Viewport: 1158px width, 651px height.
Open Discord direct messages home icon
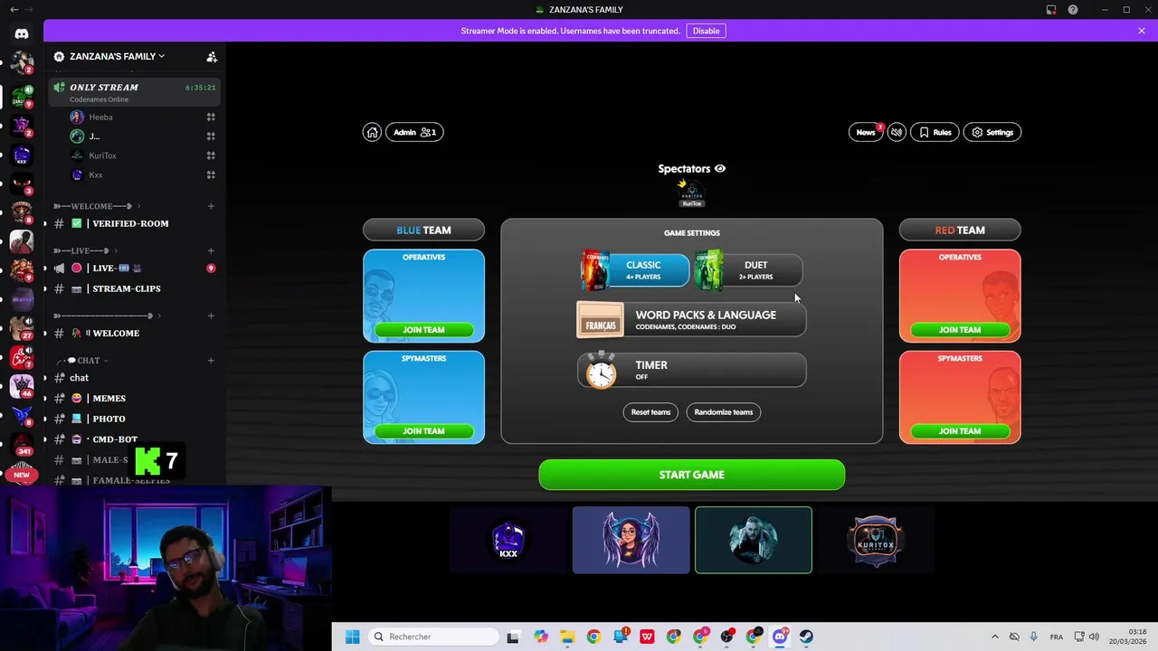coord(22,33)
